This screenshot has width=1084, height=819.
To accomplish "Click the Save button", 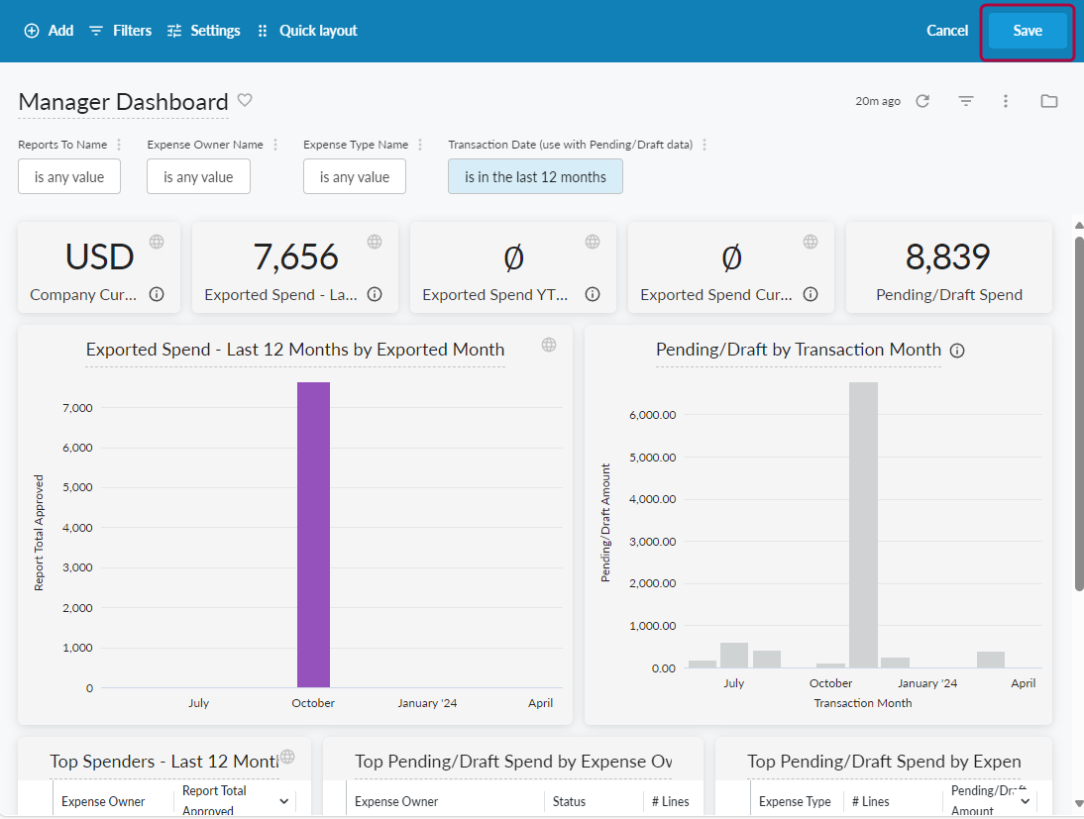I will coord(1028,31).
